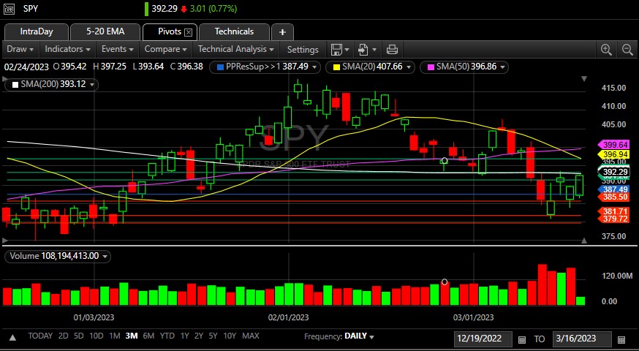Close the Pivots tab
The image size is (639, 351).
pyautogui.click(x=188, y=32)
